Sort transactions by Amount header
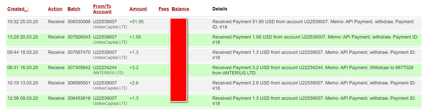Image resolution: width=428 pixels, height=110 pixels. click(138, 9)
